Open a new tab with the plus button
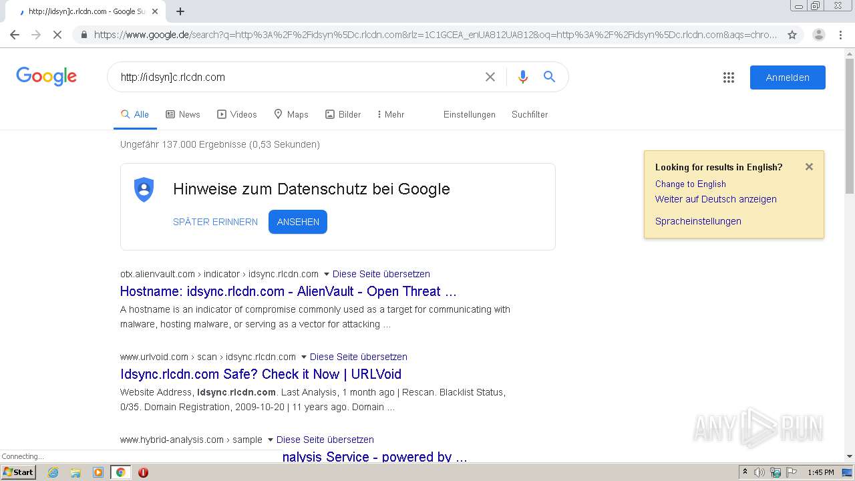The height and width of the screenshot is (481, 855). click(x=180, y=11)
